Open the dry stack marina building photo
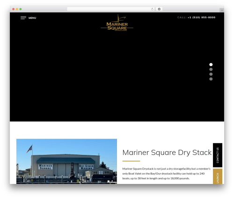 coord(66,161)
